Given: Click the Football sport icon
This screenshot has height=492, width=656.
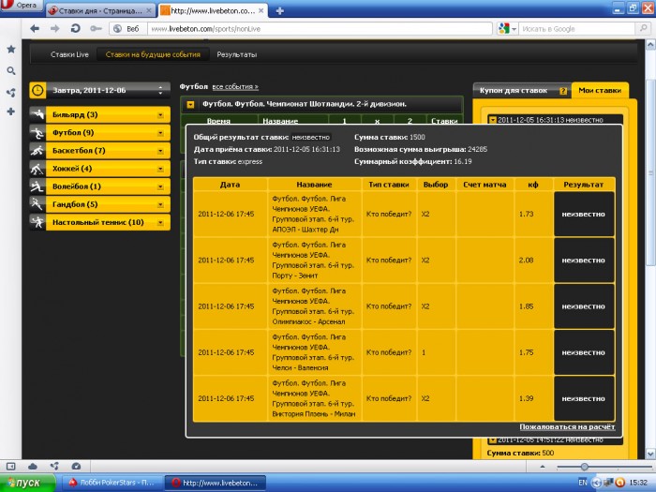Looking at the screenshot, I should [37, 133].
